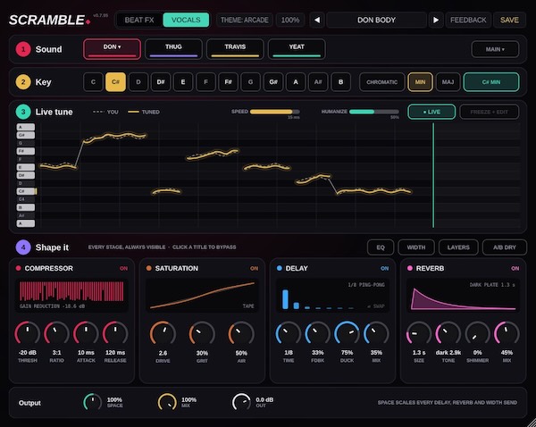Click the reverb SIZE knob
Viewport: 536px width, 427px height.
coord(419,334)
